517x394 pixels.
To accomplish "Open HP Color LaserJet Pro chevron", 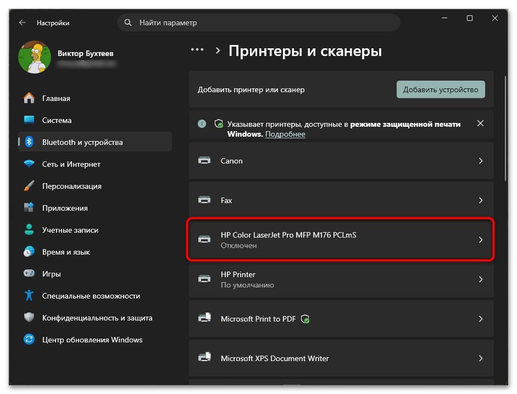I will pyautogui.click(x=481, y=240).
